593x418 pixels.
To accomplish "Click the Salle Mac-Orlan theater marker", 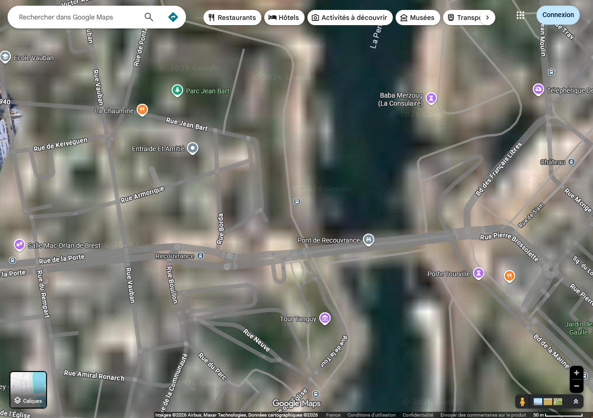I will 19,245.
